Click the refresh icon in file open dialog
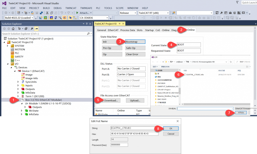Image resolution: width=257 pixels, height=154 pixels. (x=231, y=62)
